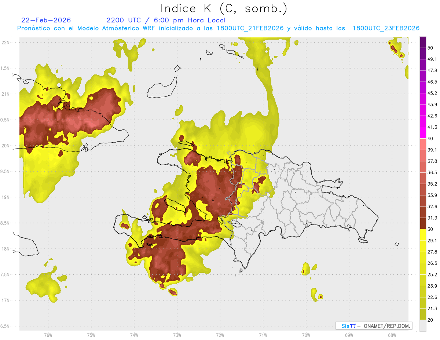
Task: Click the "21N" latitude label
Action: [x=5, y=94]
